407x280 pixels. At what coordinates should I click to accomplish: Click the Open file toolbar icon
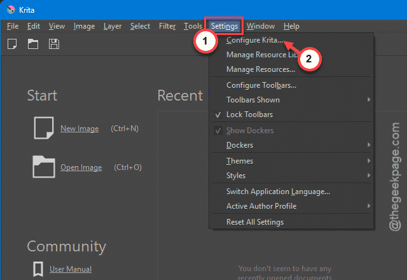33,44
